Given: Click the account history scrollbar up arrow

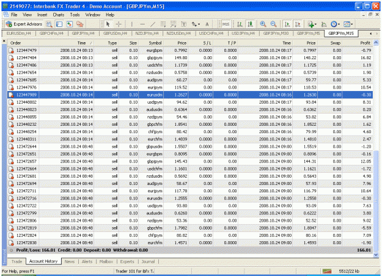Looking at the screenshot, I should pos(376,43).
